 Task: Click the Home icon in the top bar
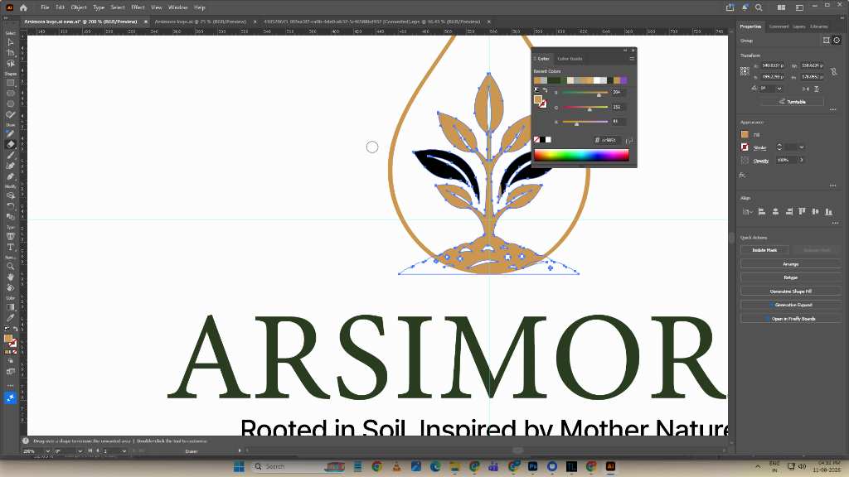[x=23, y=7]
